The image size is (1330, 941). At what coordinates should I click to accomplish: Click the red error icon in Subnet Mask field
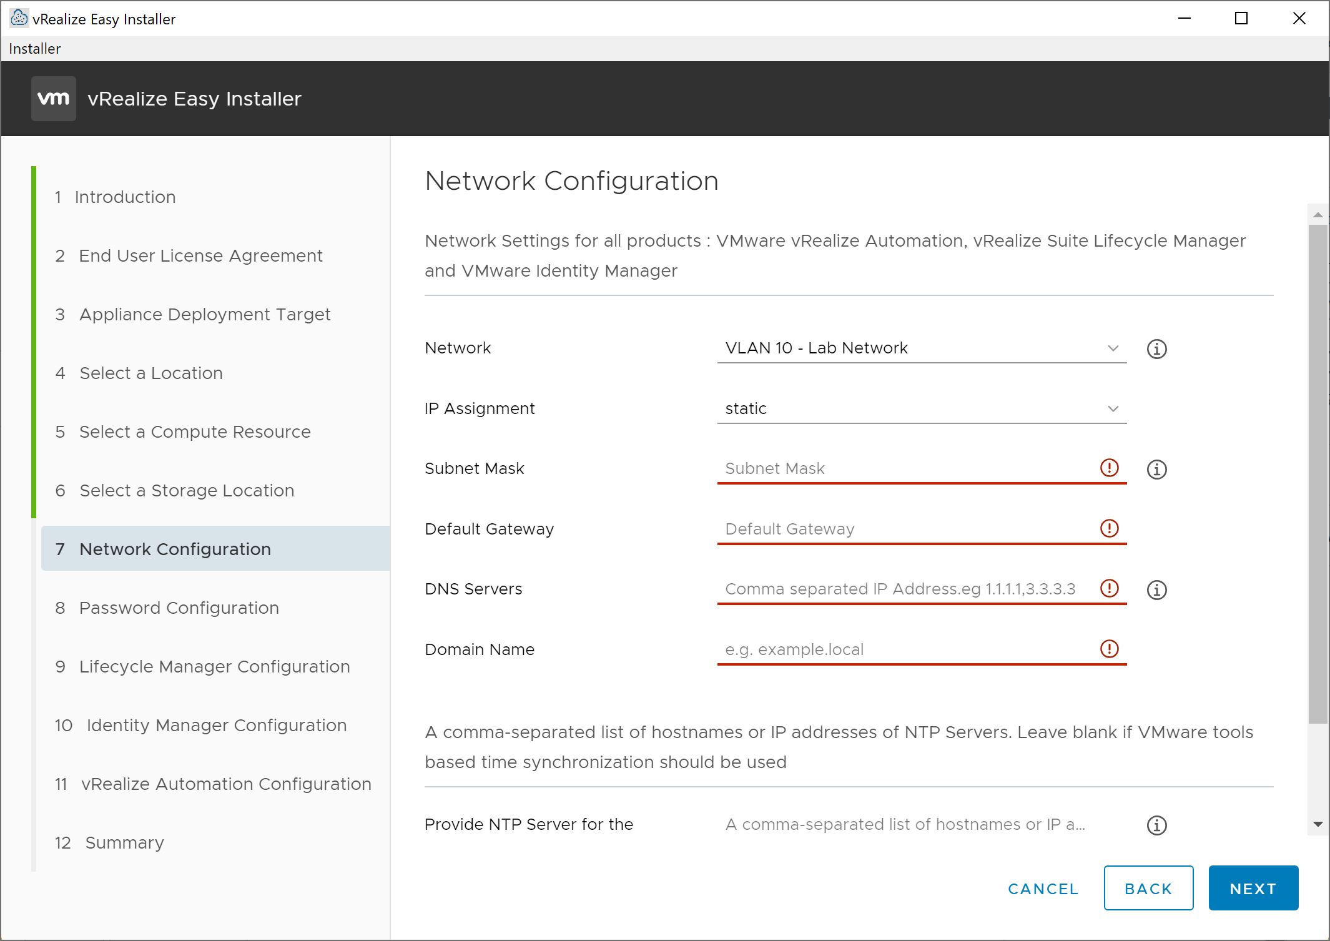[1109, 468]
